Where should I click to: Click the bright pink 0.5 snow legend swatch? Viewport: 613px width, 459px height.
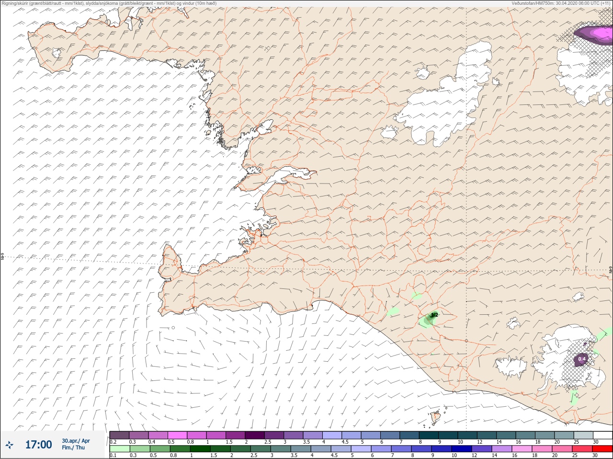point(177,435)
